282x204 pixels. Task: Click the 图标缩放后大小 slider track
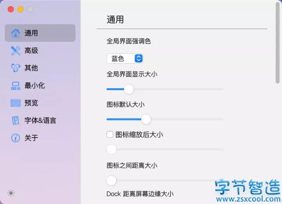pyautogui.click(x=168, y=149)
